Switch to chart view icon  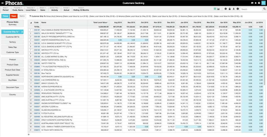point(219,9)
